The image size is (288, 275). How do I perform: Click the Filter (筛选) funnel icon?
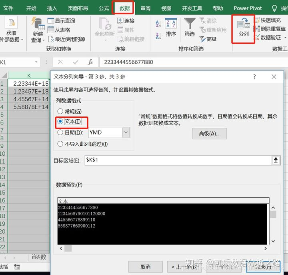190,23
